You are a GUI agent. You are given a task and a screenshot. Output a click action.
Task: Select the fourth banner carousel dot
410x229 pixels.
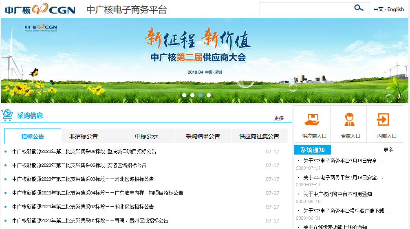[209, 95]
